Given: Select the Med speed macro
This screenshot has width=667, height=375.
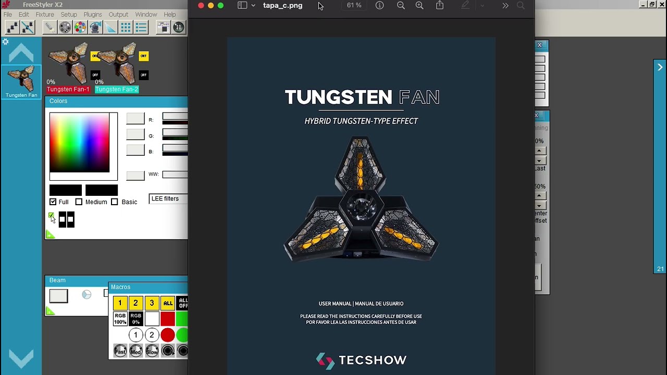Looking at the screenshot, I should pos(135,351).
